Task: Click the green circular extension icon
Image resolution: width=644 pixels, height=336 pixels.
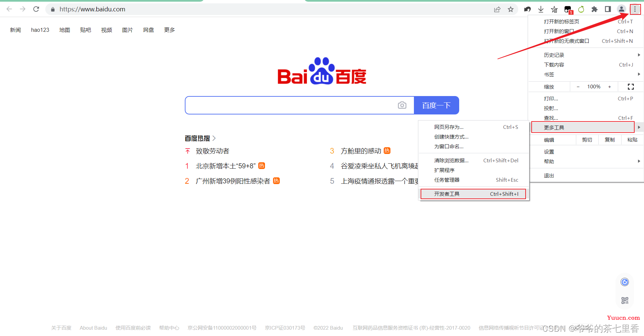Action: (x=581, y=9)
